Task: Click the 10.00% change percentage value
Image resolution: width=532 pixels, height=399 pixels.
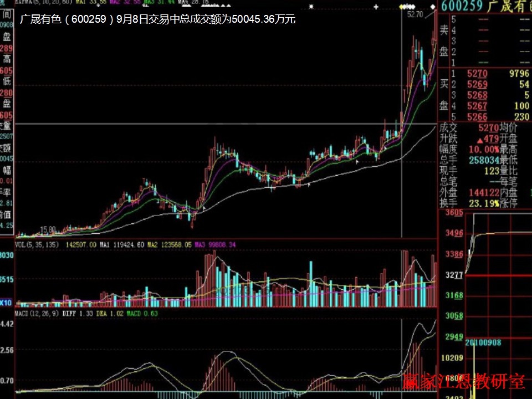Action: coord(481,150)
